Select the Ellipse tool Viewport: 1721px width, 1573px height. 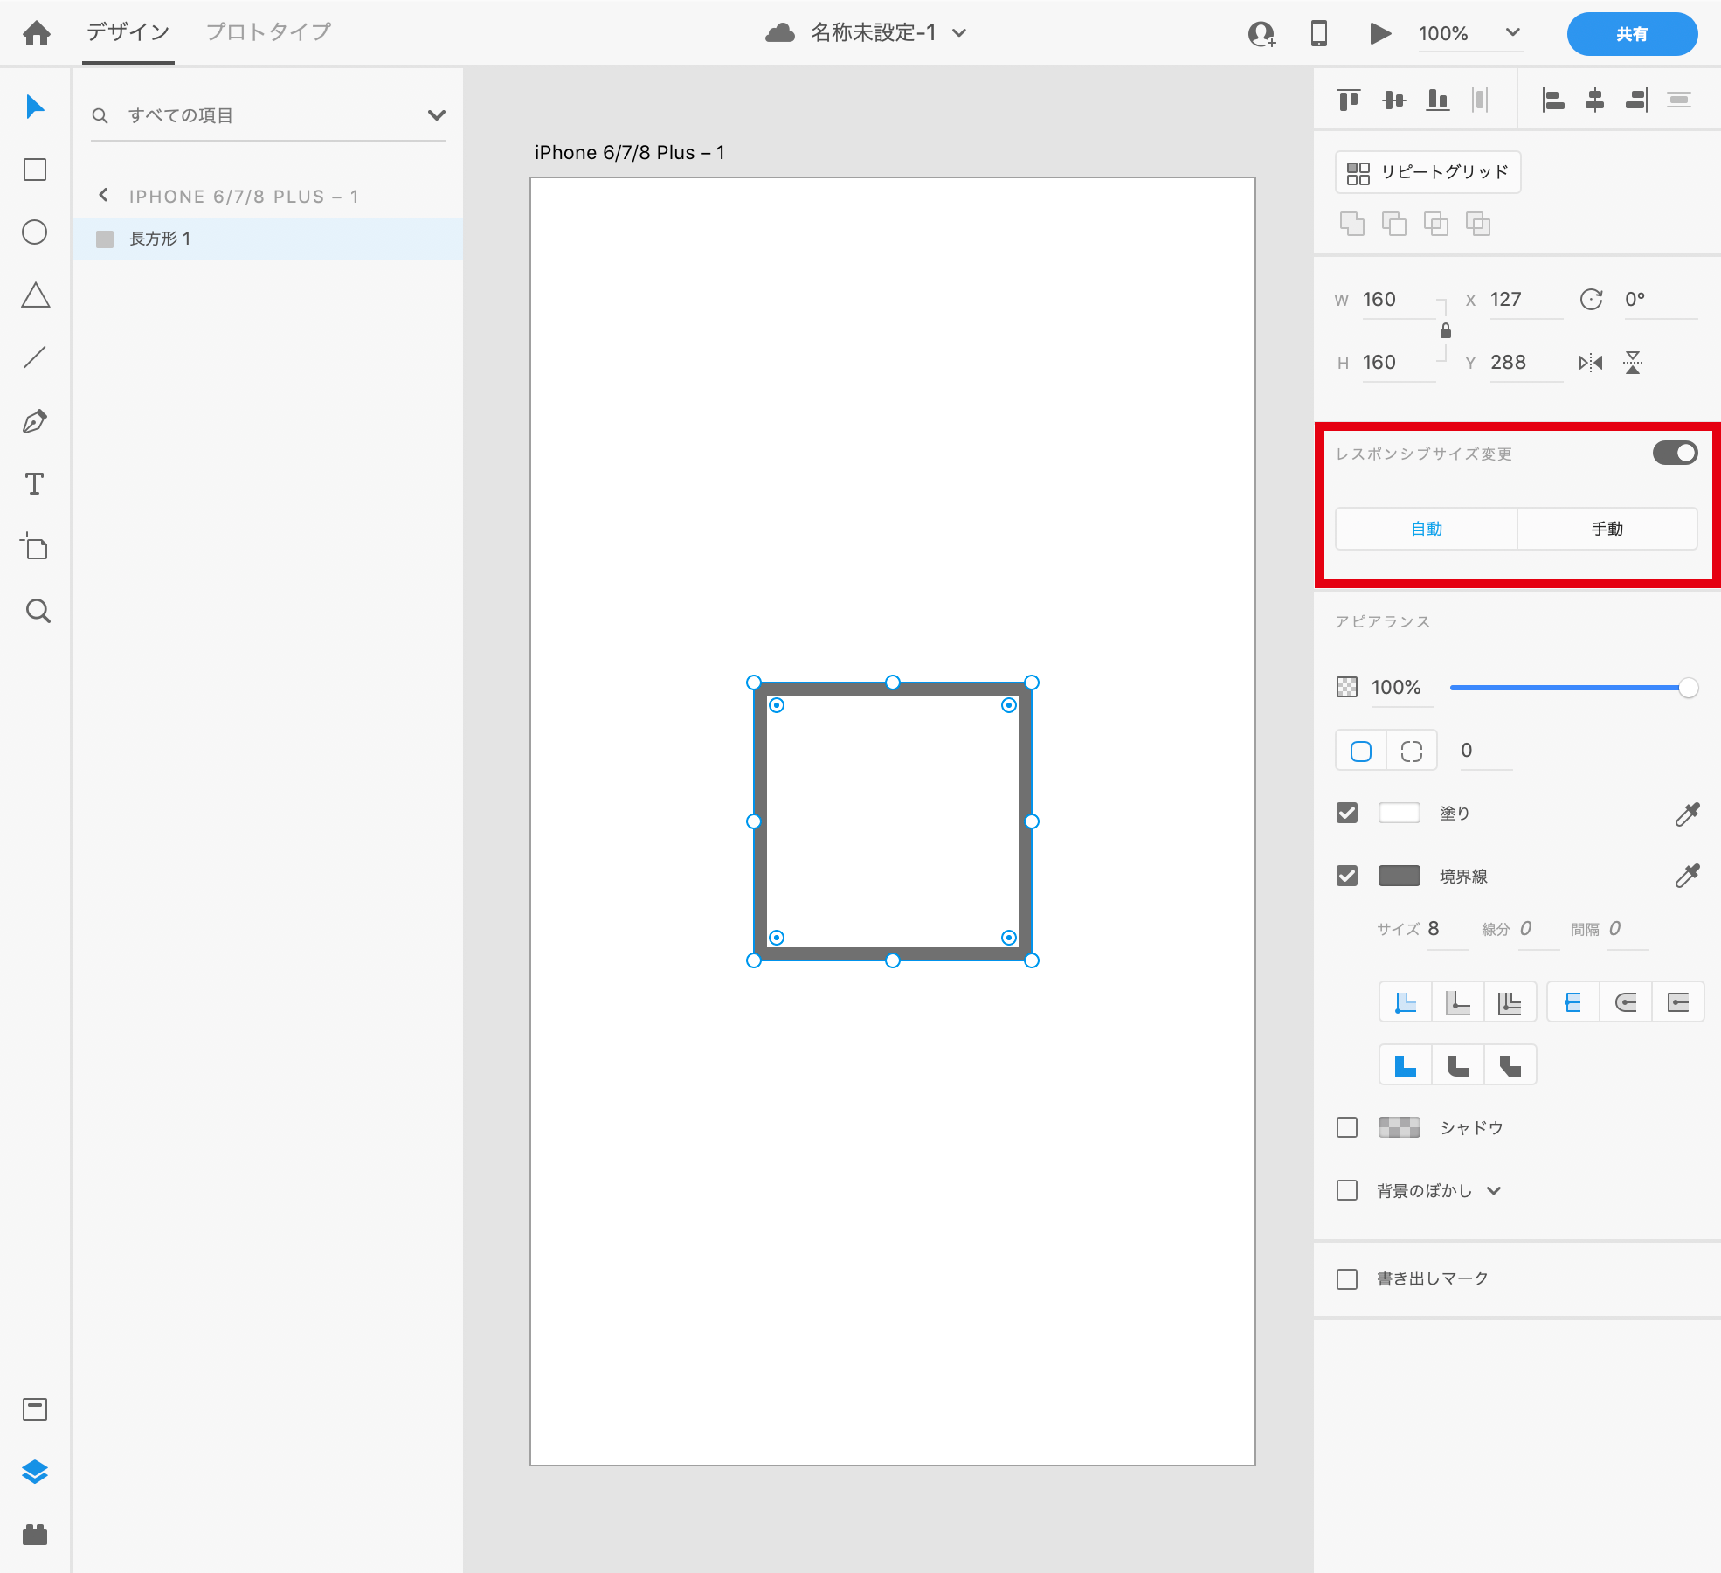pyautogui.click(x=35, y=232)
